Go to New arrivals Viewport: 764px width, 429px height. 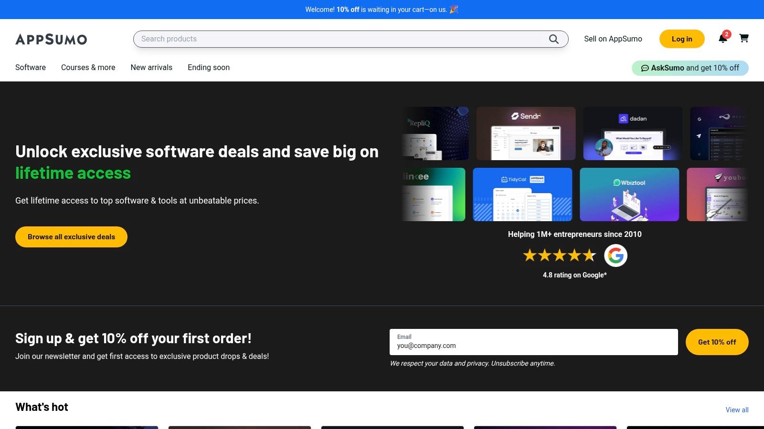[x=151, y=68]
